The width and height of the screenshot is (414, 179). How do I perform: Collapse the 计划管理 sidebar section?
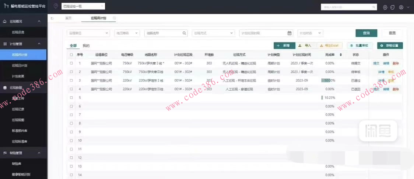pos(39,44)
